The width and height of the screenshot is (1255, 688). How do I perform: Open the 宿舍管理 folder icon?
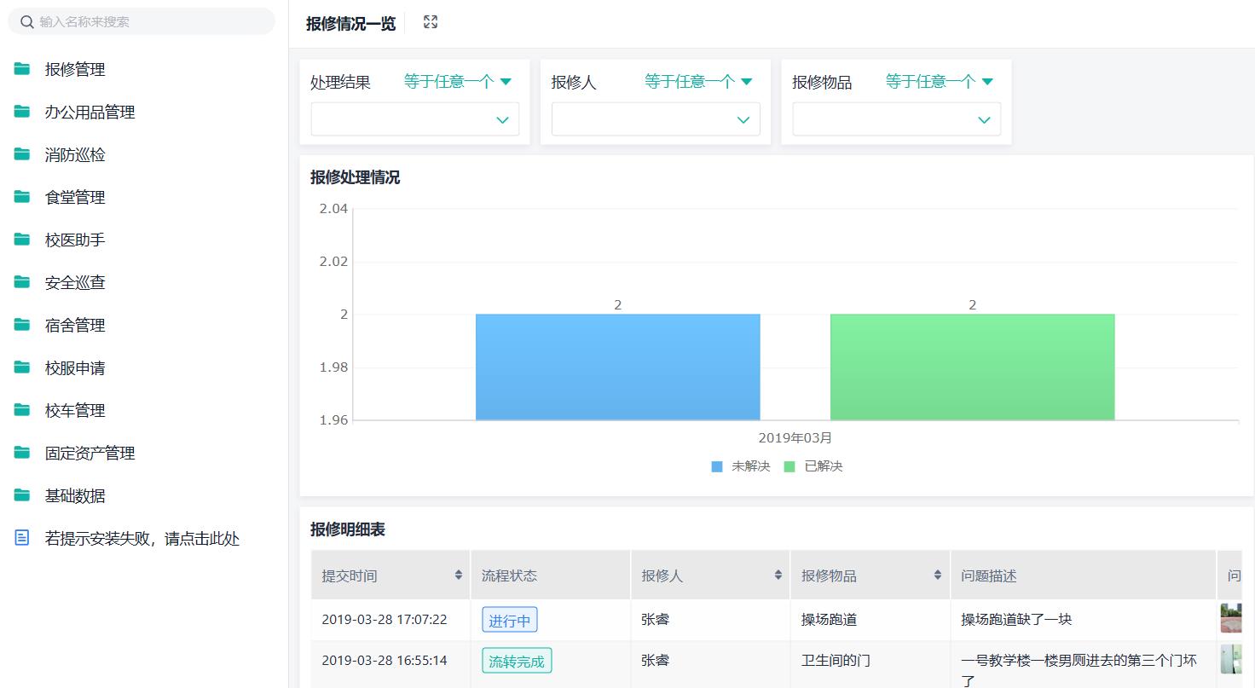(x=20, y=325)
